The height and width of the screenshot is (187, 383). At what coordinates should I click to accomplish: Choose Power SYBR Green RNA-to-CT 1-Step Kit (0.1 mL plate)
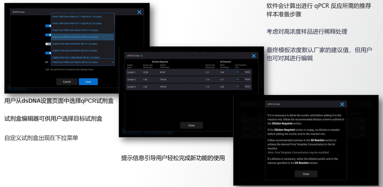(82, 17)
